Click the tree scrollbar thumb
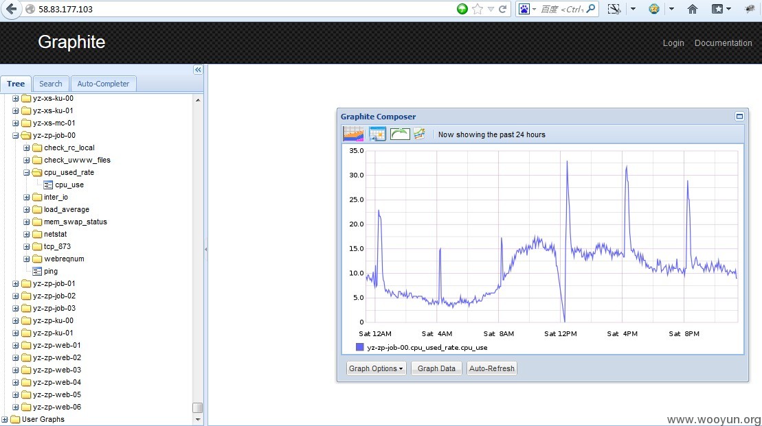 [198, 407]
